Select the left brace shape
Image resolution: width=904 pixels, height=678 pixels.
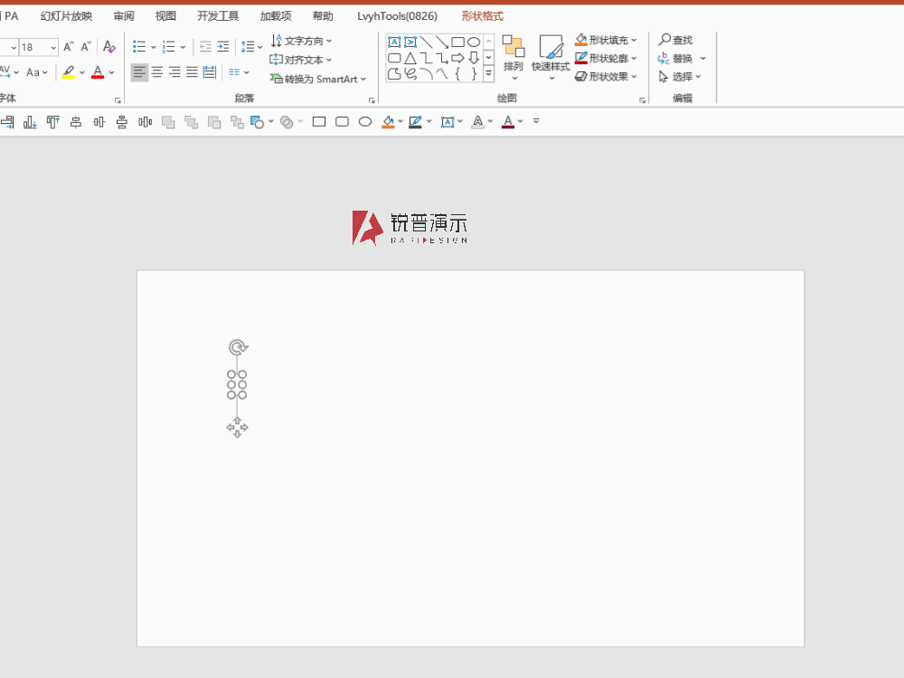point(457,74)
